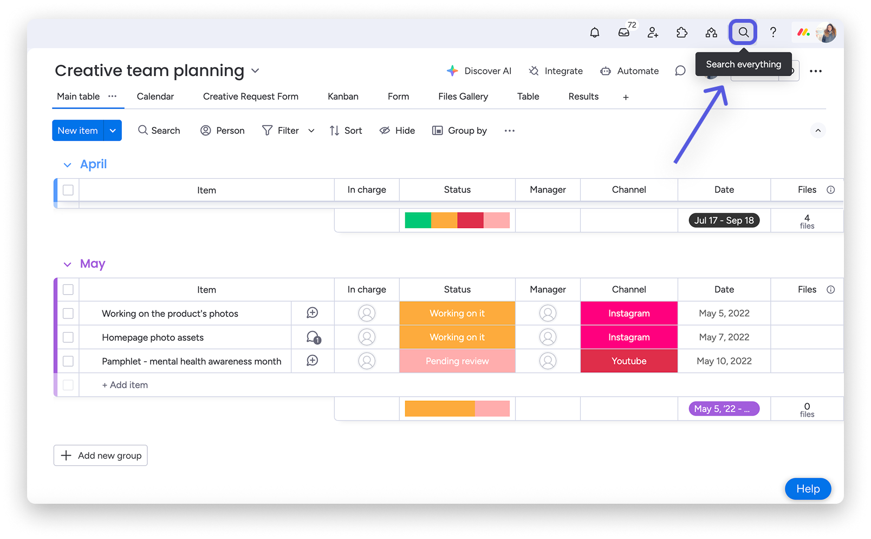This screenshot has width=871, height=539.
Task: Collapse the header with the up chevron
Action: (818, 131)
